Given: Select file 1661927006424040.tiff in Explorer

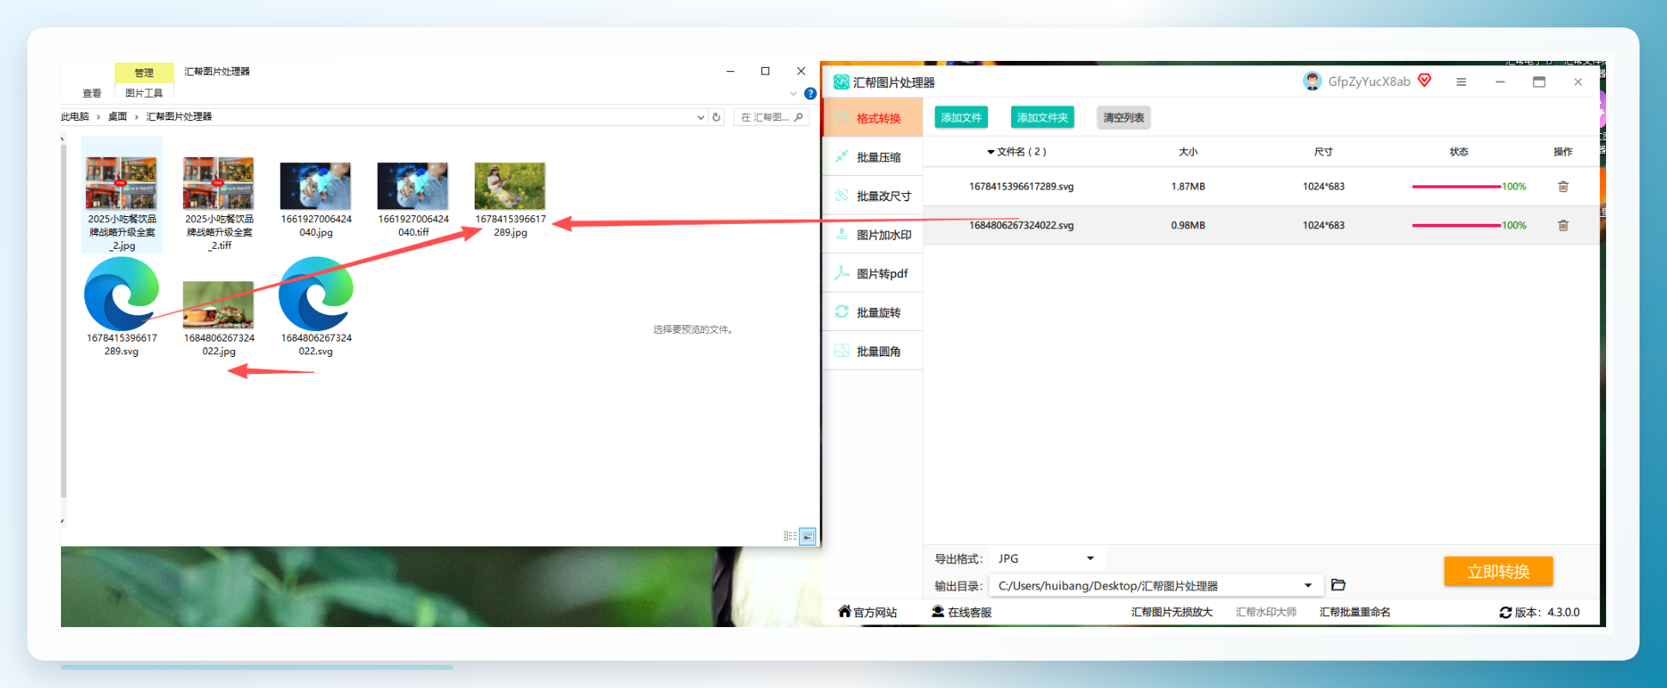Looking at the screenshot, I should coord(413,199).
